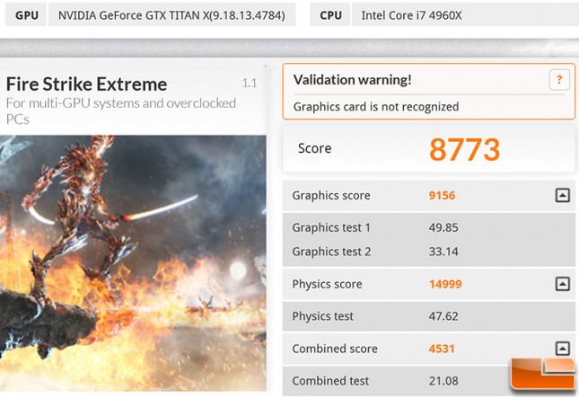Select 'For multi-GPU systems and overclocked PCs' subtitle
This screenshot has width=579, height=398.
[121, 111]
